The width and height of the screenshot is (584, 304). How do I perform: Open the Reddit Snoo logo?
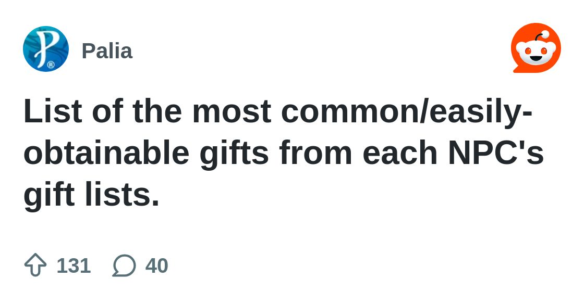(x=536, y=48)
